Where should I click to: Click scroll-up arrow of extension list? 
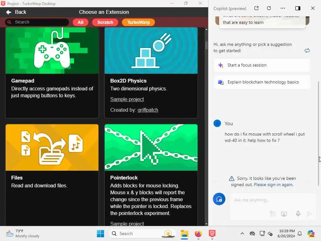coord(206,29)
